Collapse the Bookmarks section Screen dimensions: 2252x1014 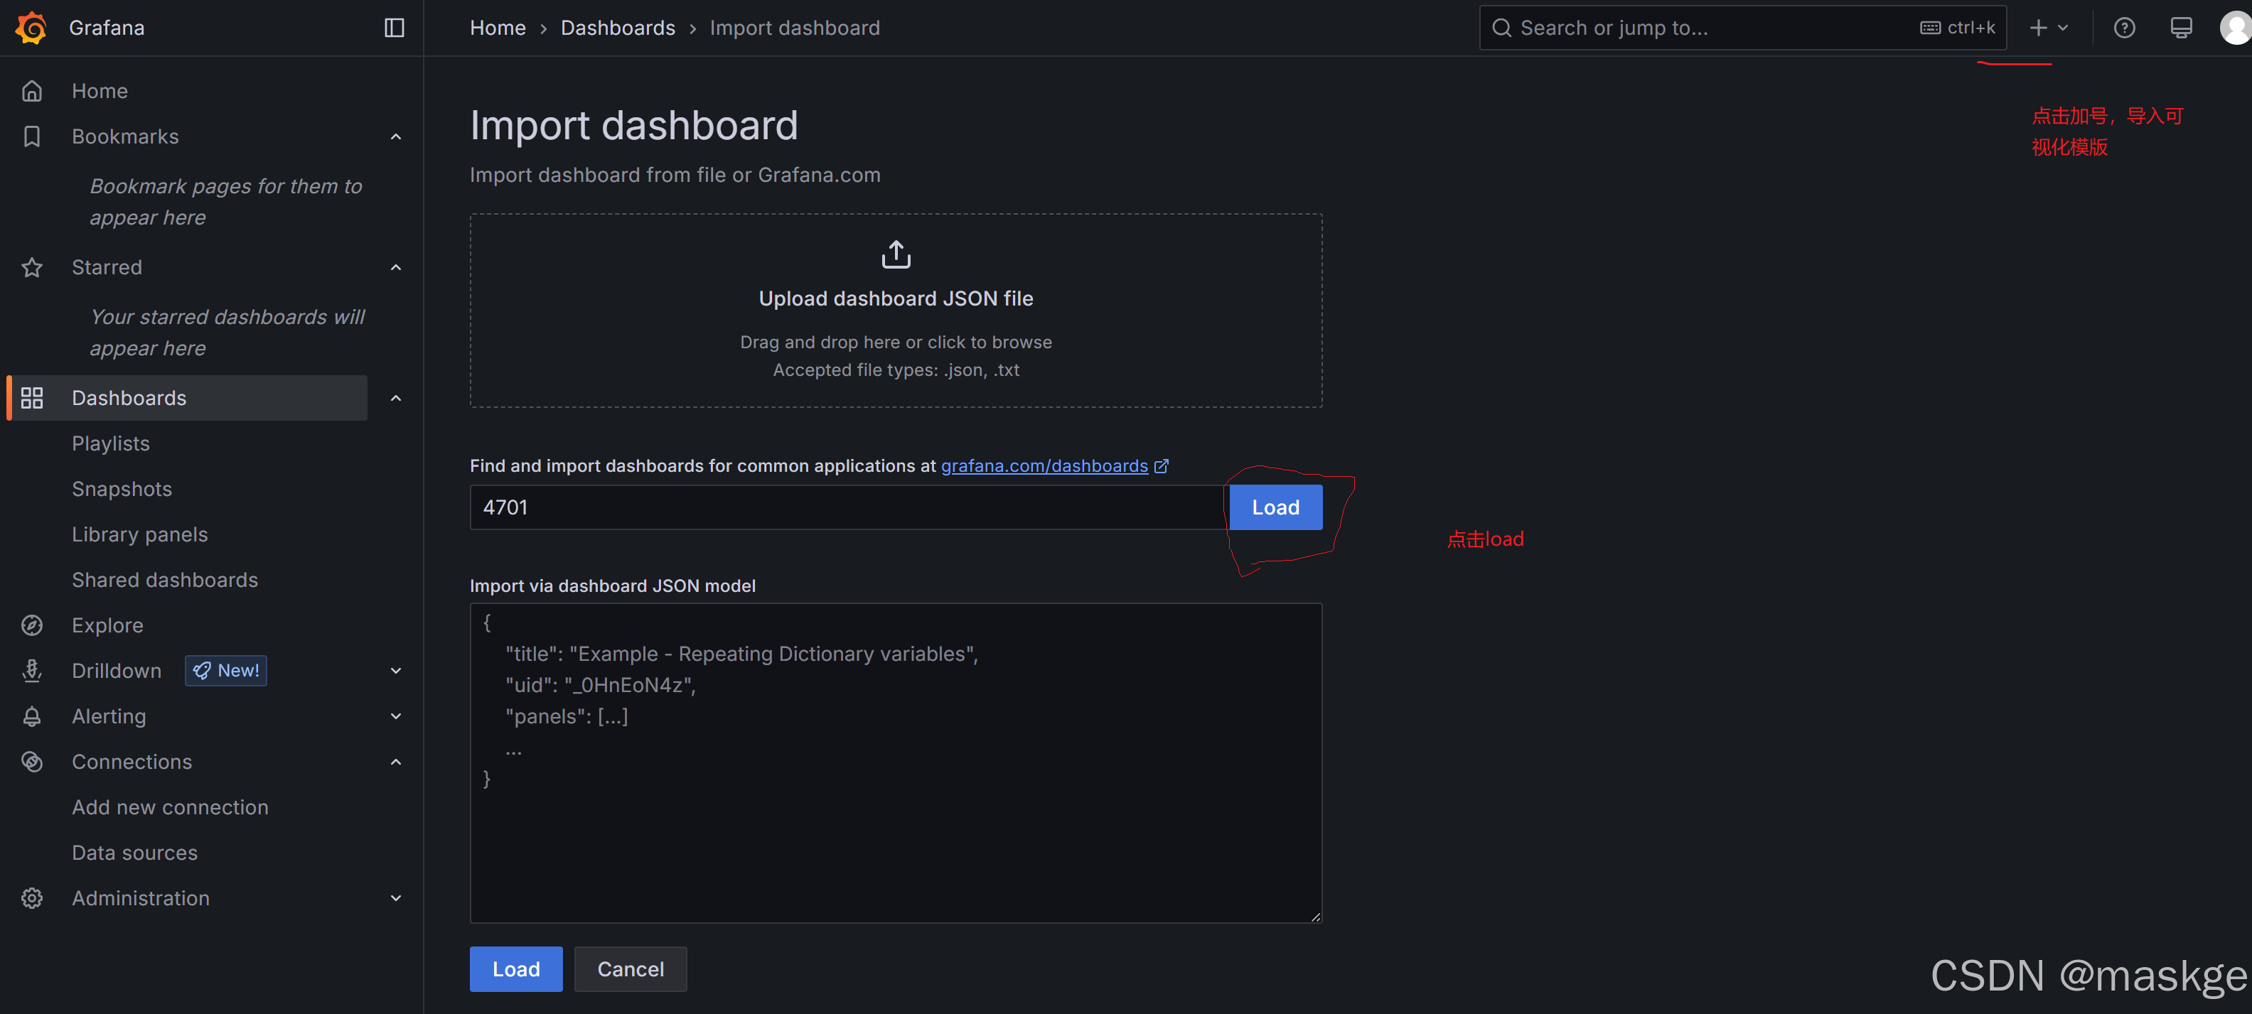396,136
